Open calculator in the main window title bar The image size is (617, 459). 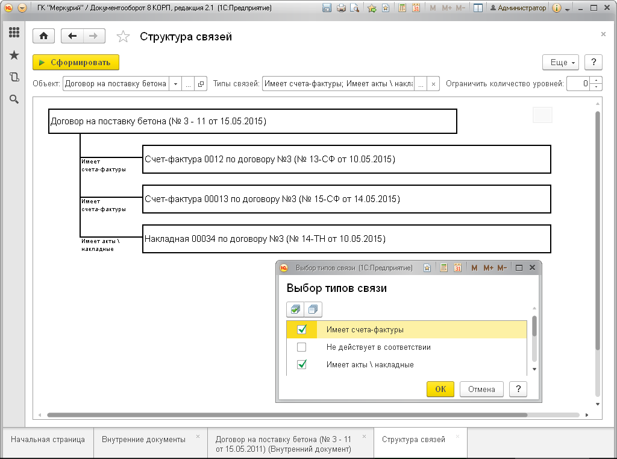point(402,8)
